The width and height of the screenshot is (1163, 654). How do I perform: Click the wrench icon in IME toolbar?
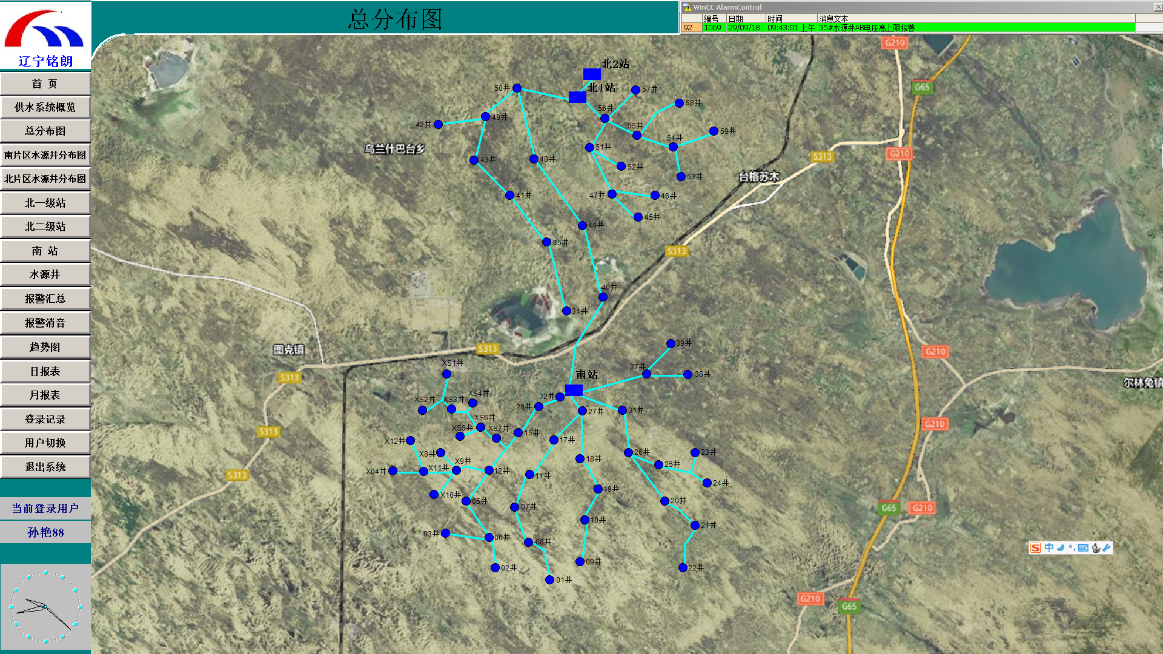click(1107, 548)
